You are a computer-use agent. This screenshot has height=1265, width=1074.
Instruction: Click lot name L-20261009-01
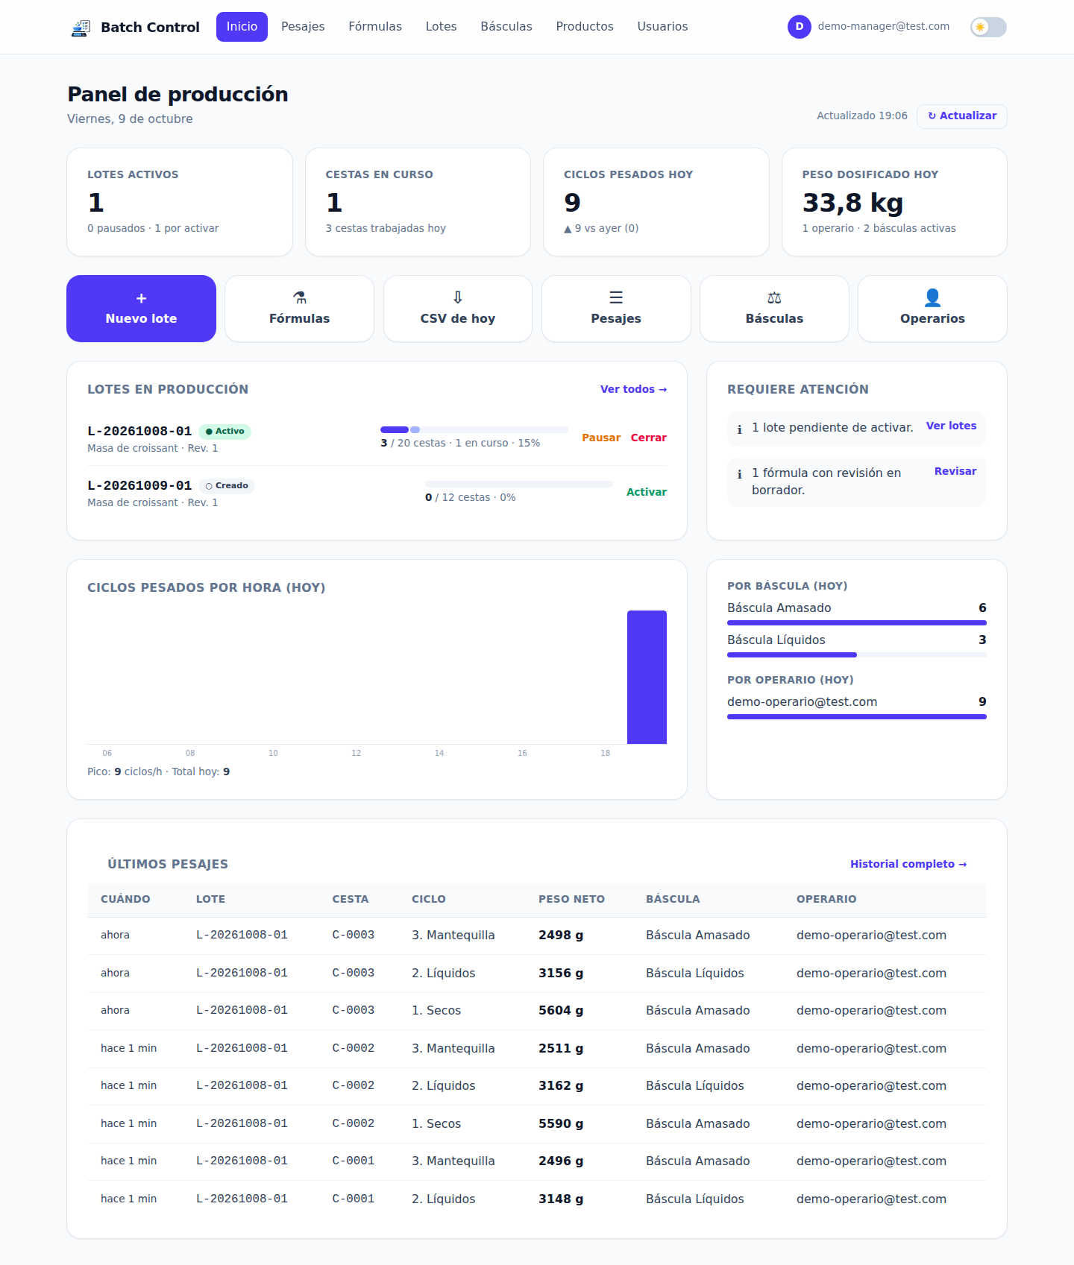[139, 486]
